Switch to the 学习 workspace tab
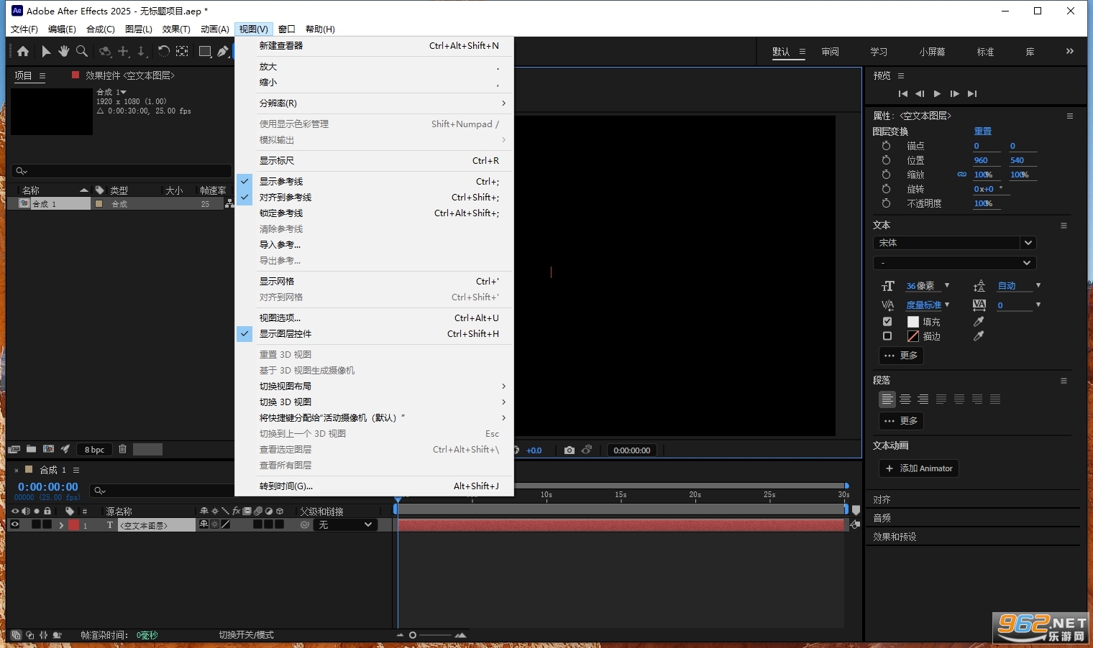1093x648 pixels. pos(879,52)
